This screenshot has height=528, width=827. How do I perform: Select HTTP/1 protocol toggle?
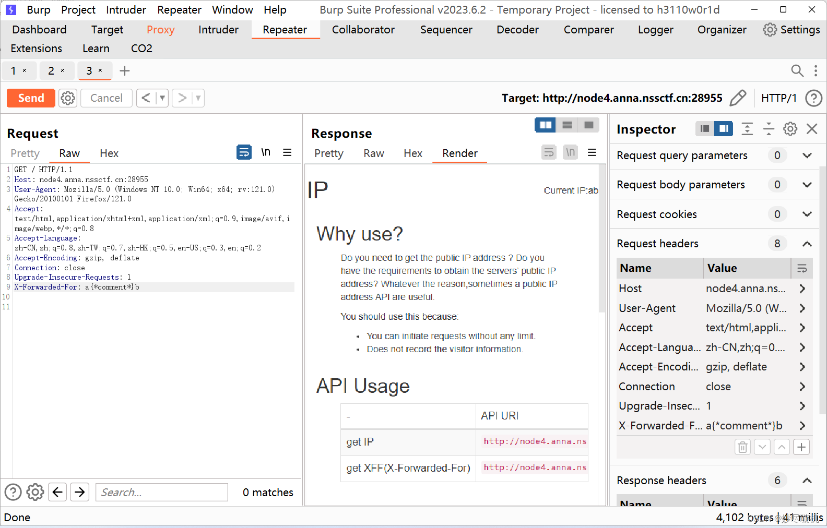click(x=778, y=98)
